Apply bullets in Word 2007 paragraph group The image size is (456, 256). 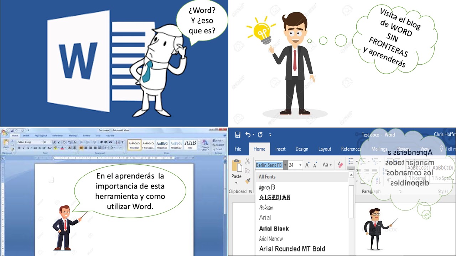coord(81,142)
